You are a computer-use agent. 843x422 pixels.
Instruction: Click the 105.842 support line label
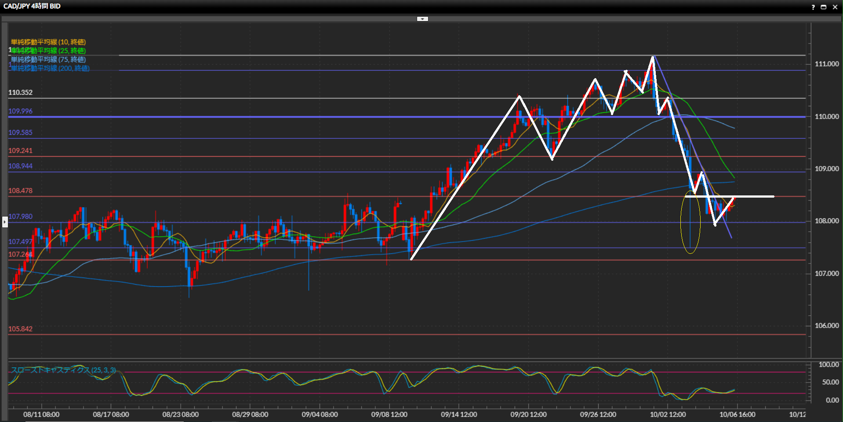click(20, 329)
